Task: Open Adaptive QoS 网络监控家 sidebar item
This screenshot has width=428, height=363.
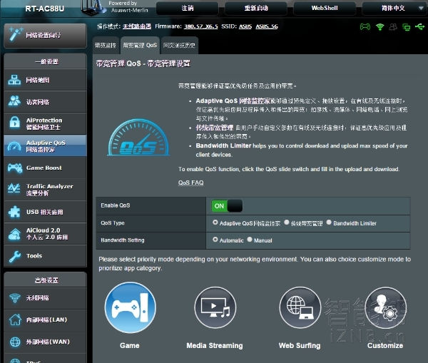Action: [x=46, y=145]
